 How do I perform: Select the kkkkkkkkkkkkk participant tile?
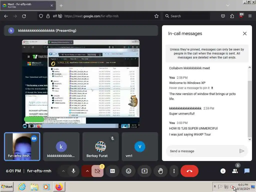[61, 146]
